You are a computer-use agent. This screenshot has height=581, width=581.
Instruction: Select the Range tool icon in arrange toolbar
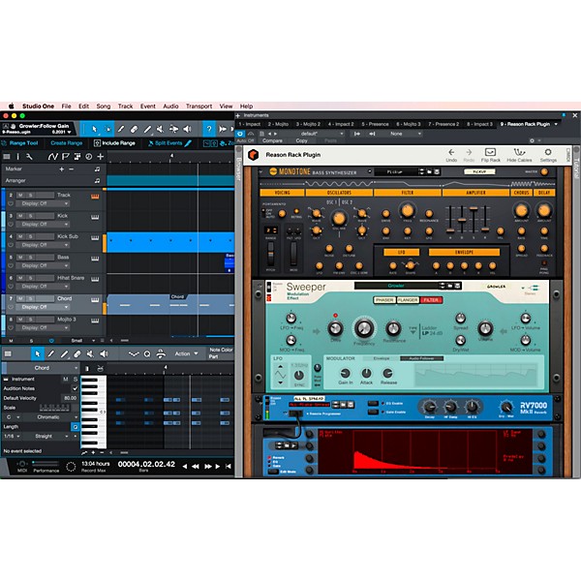click(107, 129)
